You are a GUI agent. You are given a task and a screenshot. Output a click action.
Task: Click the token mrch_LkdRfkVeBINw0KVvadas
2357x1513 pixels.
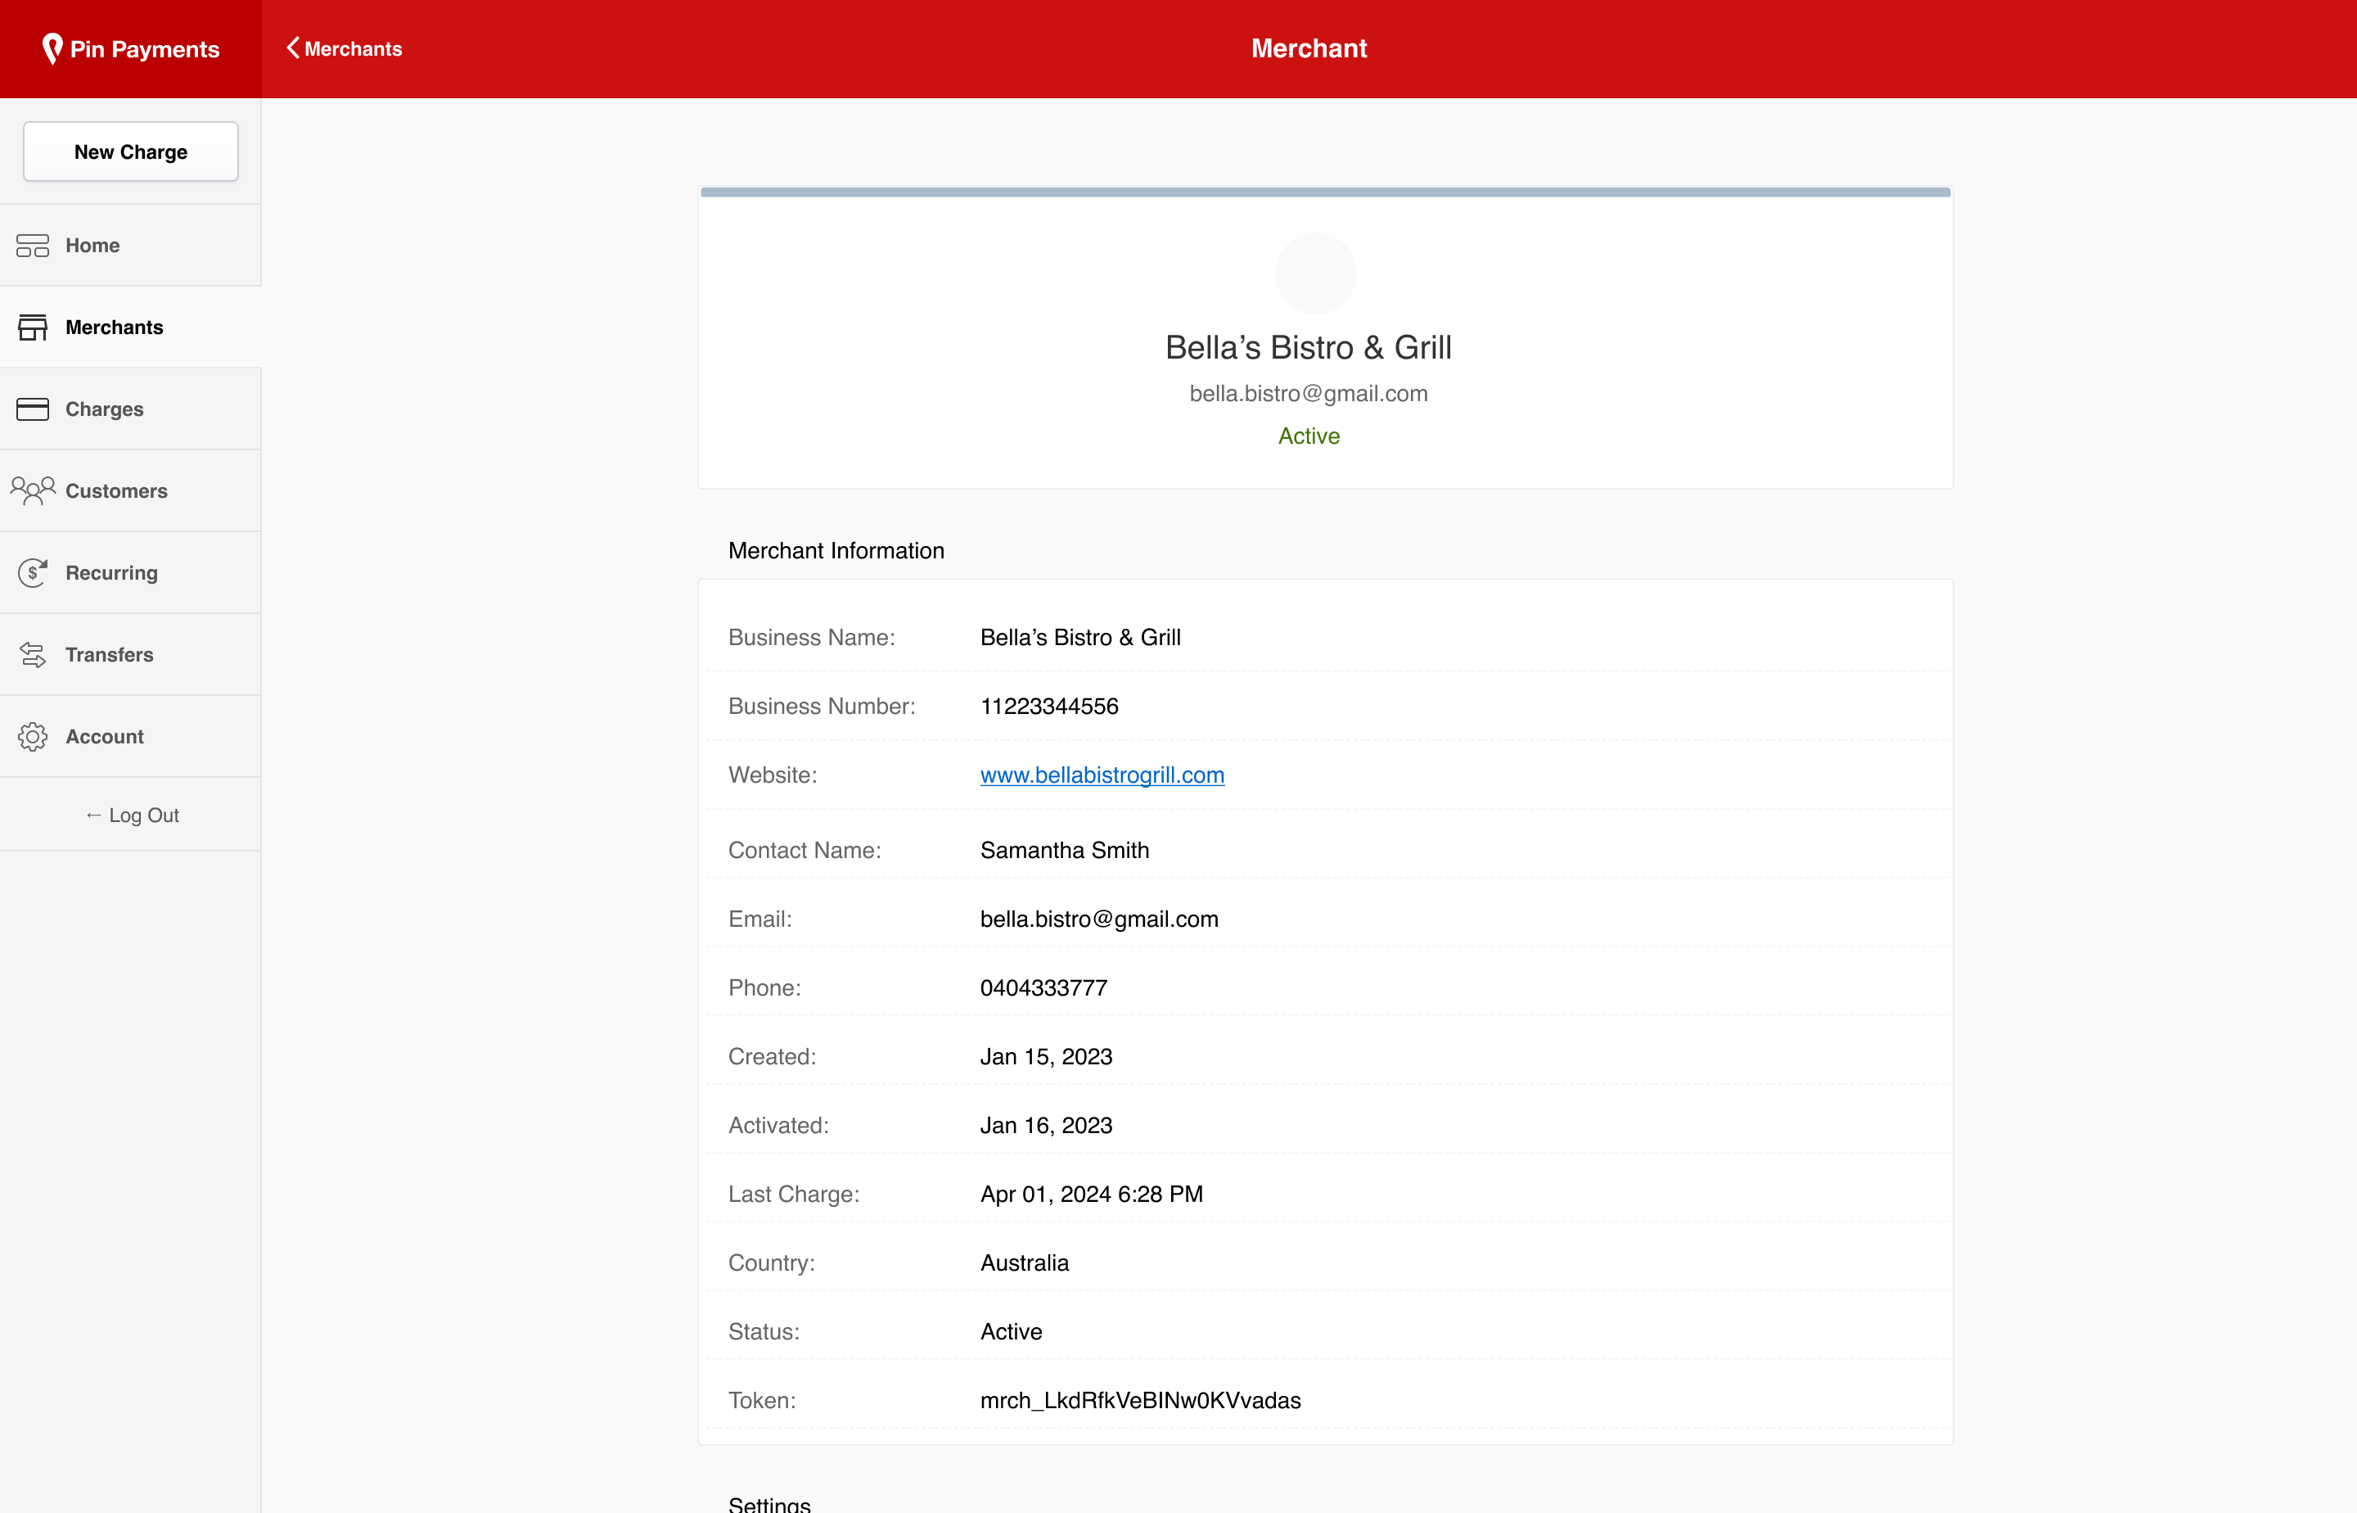[1140, 1400]
